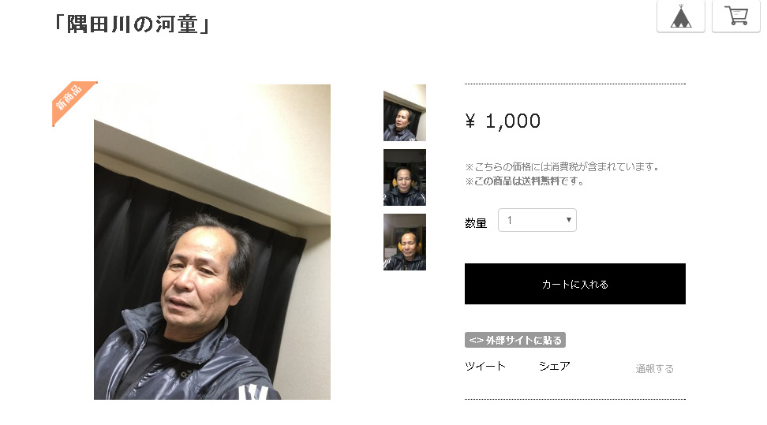Click the ¥ 1,000 price text

503,121
